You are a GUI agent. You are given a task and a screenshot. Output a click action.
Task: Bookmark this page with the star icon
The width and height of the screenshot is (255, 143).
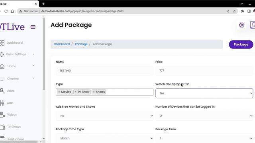(x=234, y=11)
